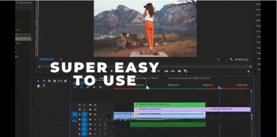Select the Selection arrow tool
Screen dimensions: 277x137
38,81
